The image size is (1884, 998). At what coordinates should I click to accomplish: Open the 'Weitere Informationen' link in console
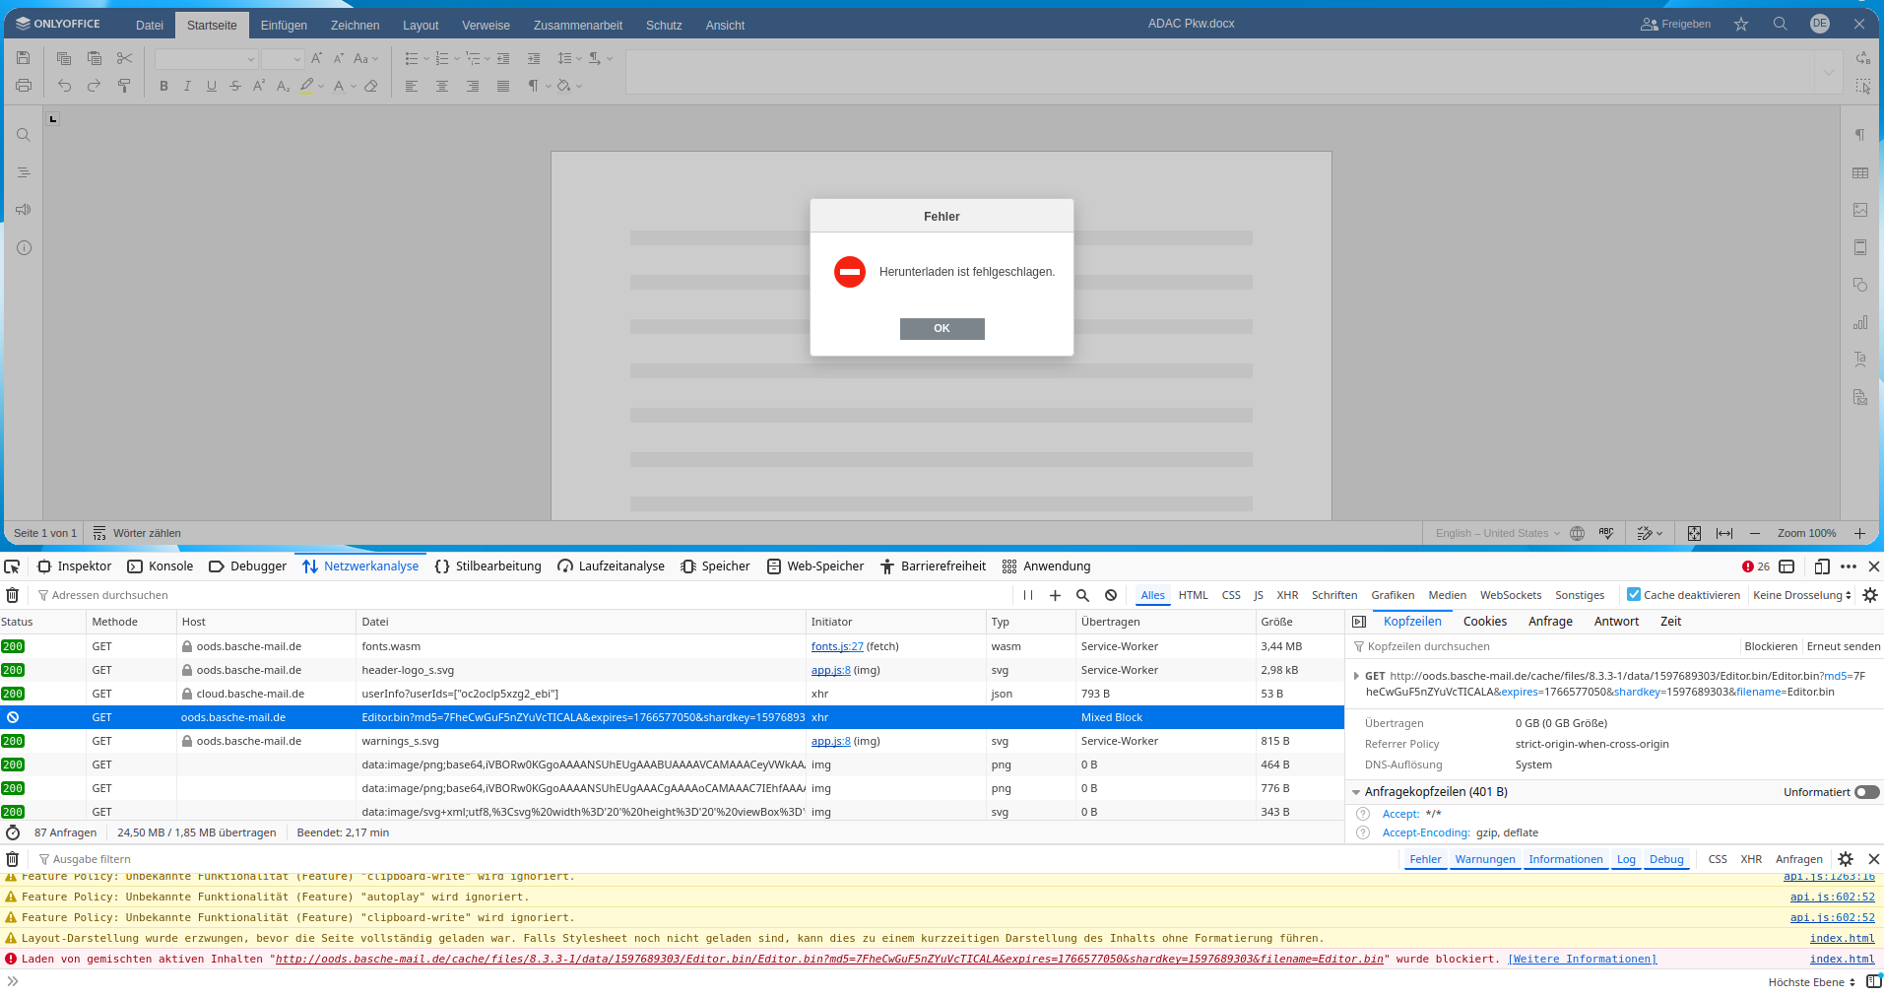[1582, 960]
